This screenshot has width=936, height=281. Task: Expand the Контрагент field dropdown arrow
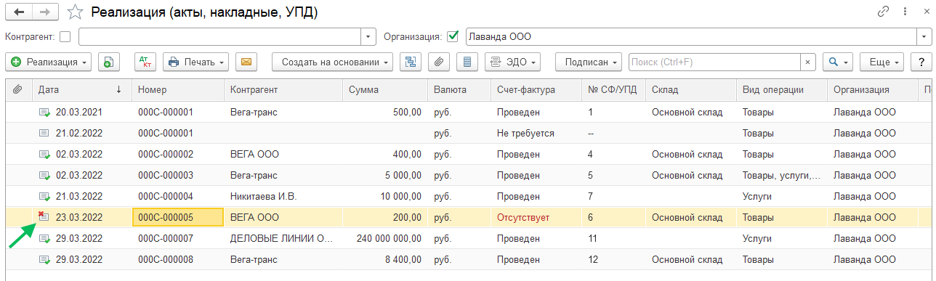pyautogui.click(x=369, y=36)
